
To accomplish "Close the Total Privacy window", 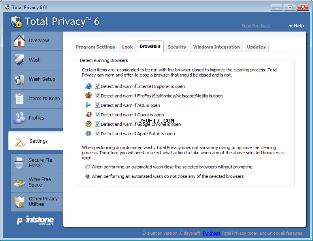I will 303,7.
